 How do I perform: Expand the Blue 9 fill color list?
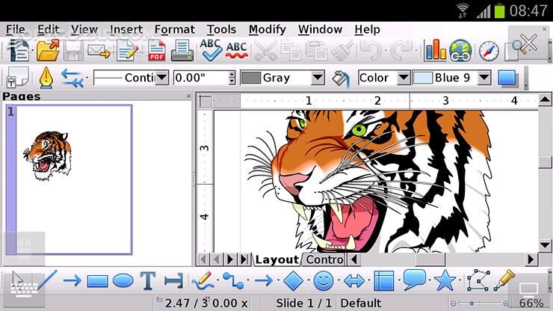[484, 78]
